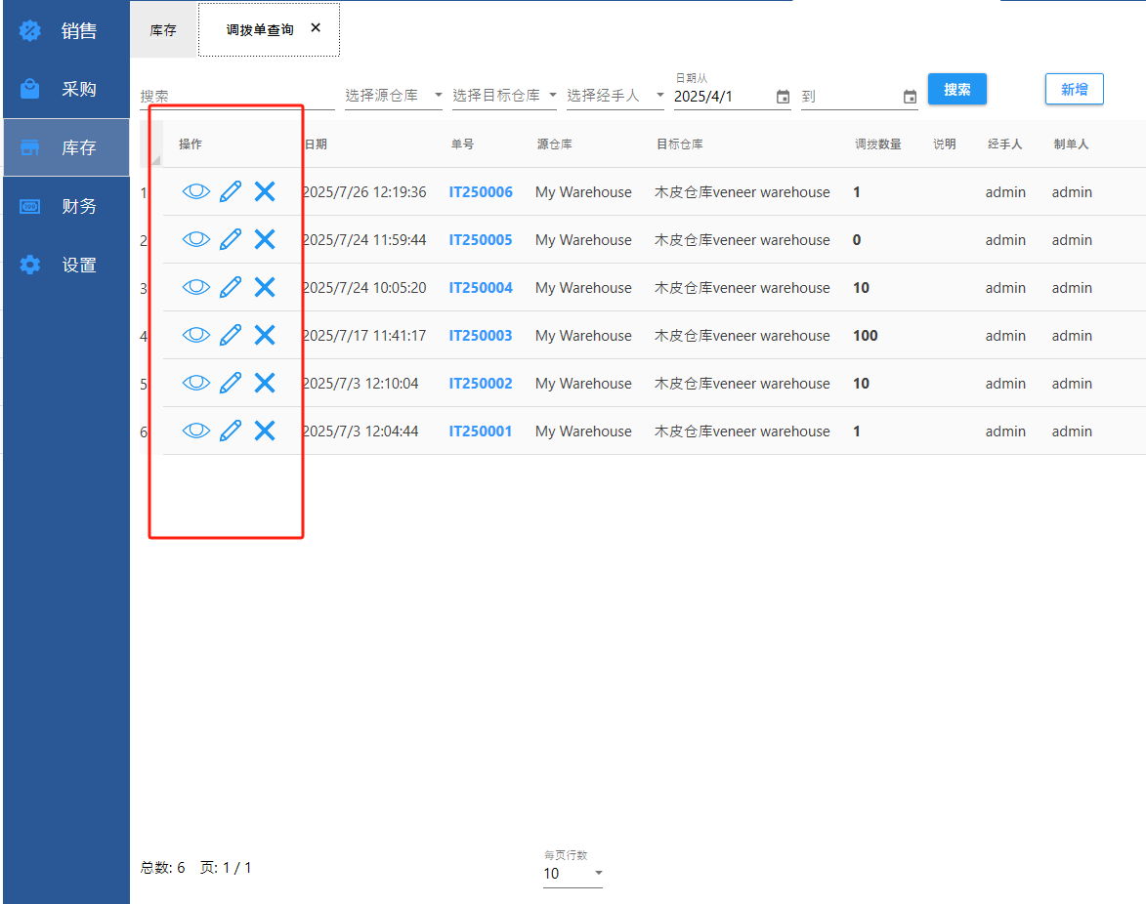Image resolution: width=1146 pixels, height=904 pixels.
Task: Open the end date calendar picker icon
Action: click(910, 97)
